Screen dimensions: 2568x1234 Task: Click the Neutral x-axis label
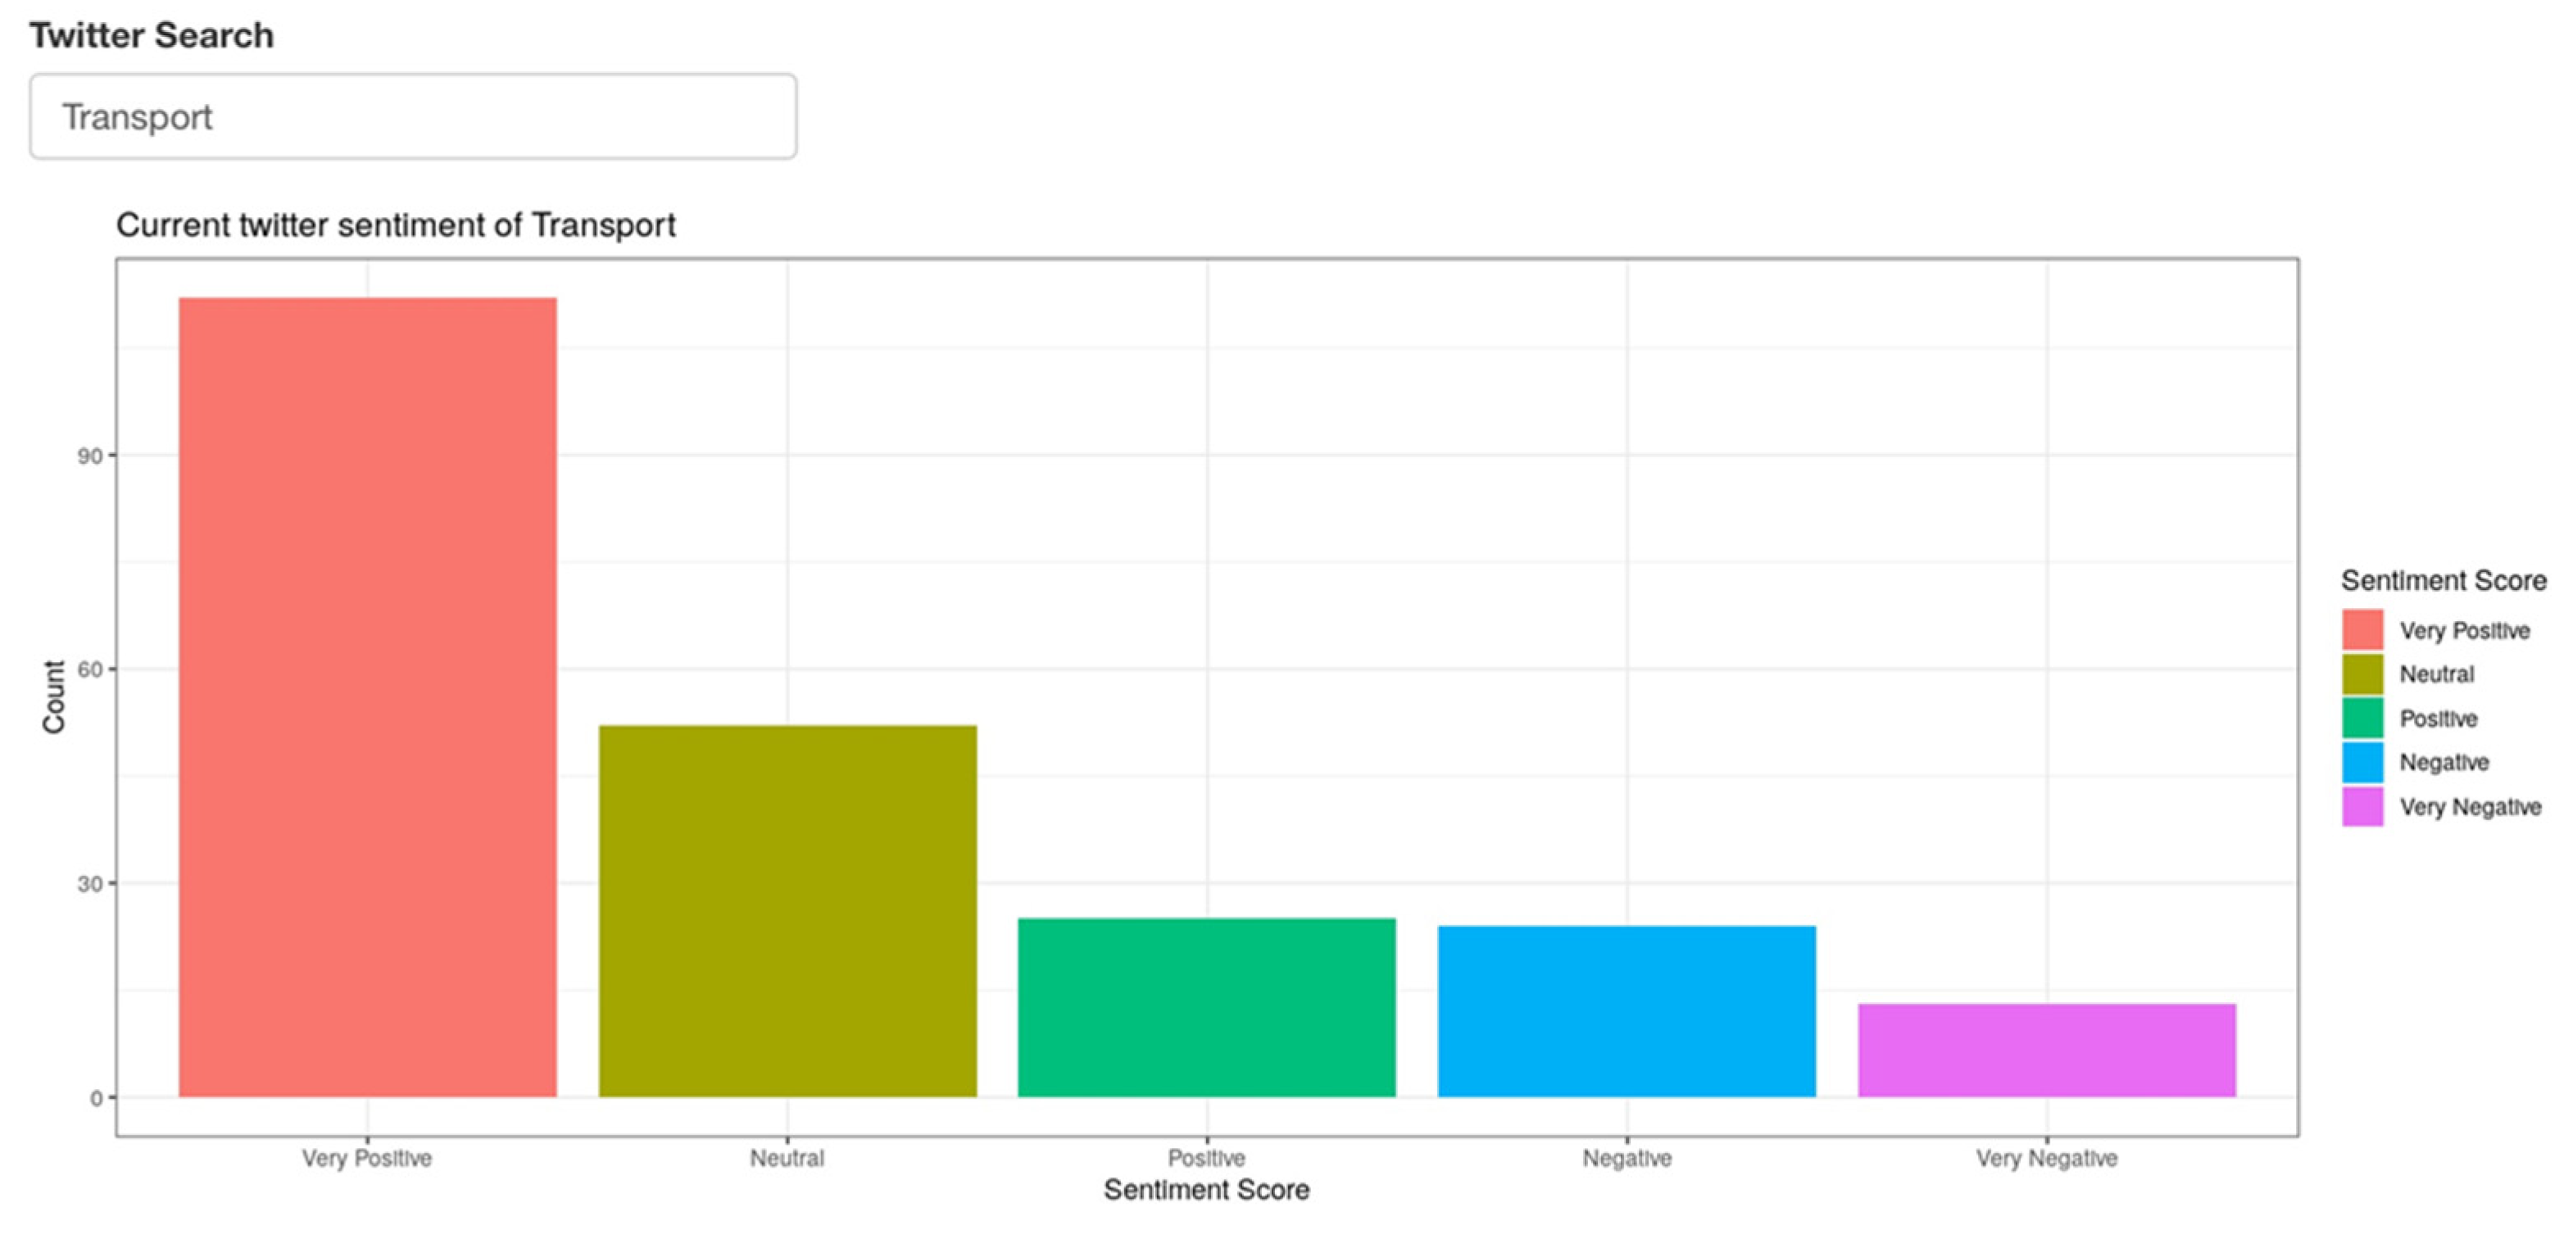(787, 1159)
